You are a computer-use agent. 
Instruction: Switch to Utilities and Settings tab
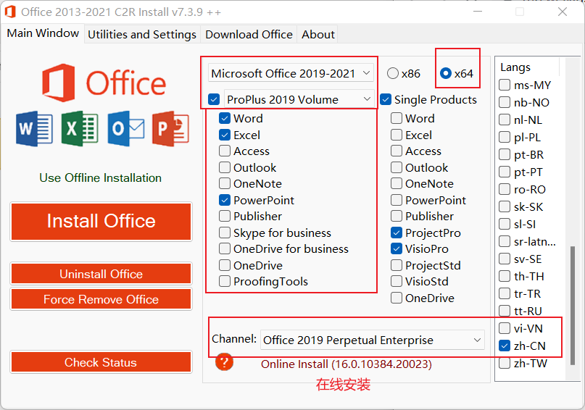[142, 34]
